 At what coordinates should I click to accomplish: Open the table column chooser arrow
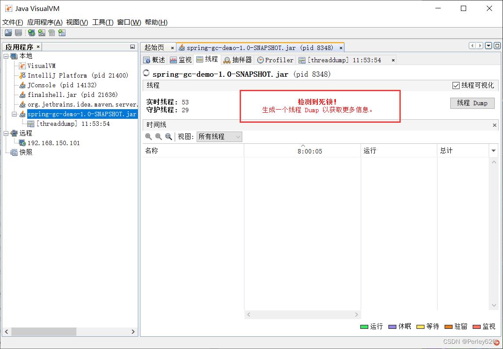pyautogui.click(x=494, y=151)
